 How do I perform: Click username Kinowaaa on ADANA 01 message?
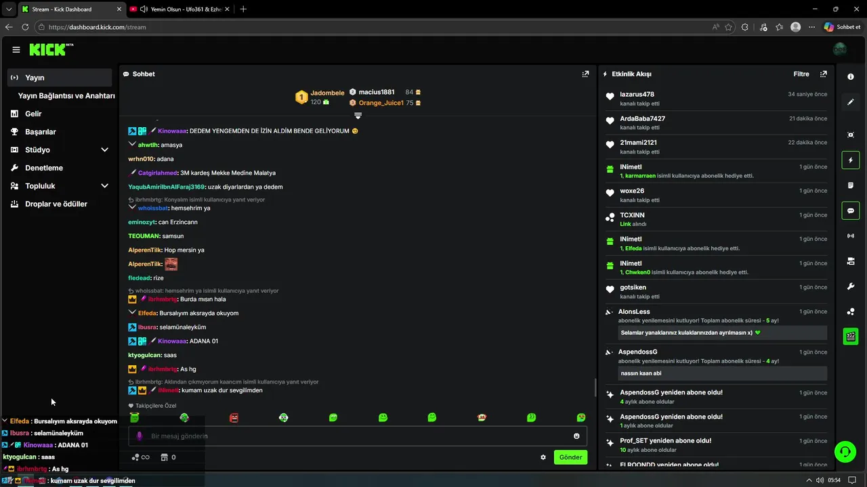coord(172,341)
